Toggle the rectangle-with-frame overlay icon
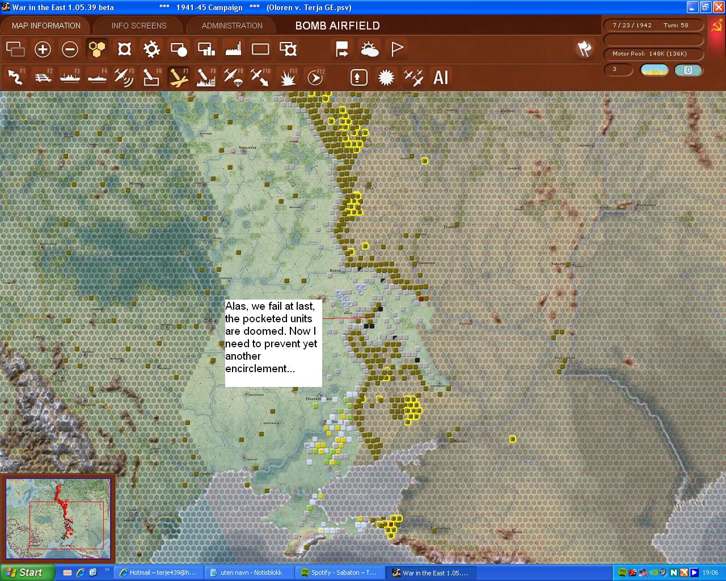This screenshot has width=726, height=581. tap(288, 49)
